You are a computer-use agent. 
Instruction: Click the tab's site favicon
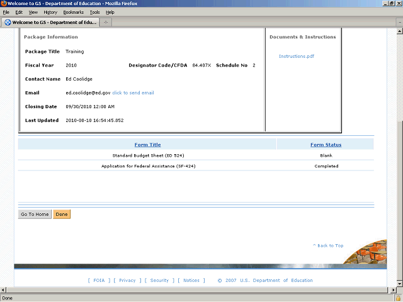(x=8, y=23)
